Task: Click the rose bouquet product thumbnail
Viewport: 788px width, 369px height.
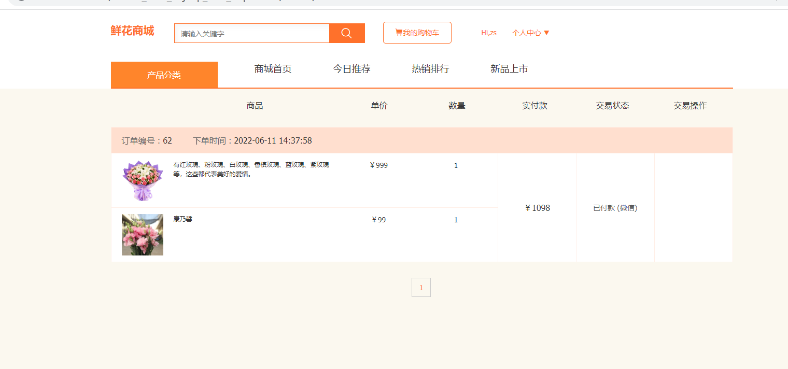Action: (143, 180)
